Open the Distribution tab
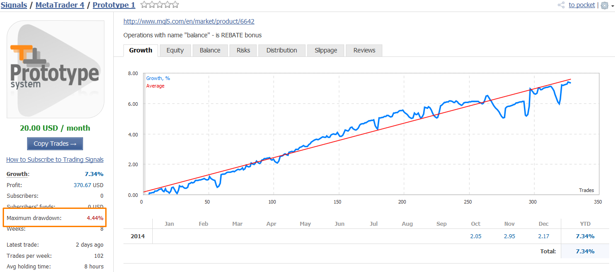This screenshot has width=615, height=272. click(x=282, y=50)
